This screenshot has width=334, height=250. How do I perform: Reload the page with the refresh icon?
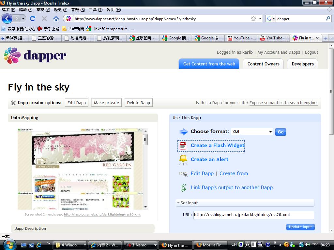[x=33, y=19]
